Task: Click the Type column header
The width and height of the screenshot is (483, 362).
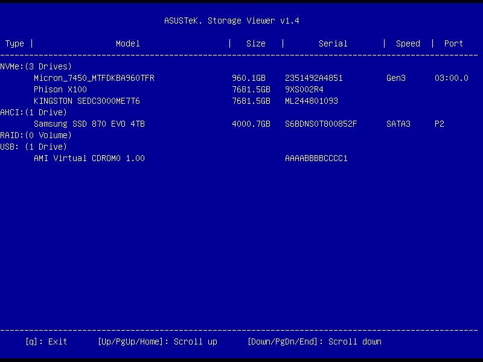Action: [x=14, y=43]
